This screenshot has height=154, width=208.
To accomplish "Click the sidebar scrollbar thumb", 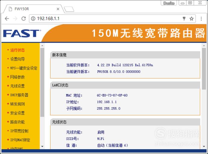I will 42,83.
